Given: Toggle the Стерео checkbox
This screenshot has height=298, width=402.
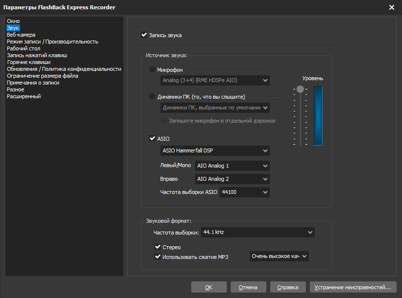Looking at the screenshot, I should pyautogui.click(x=158, y=247).
